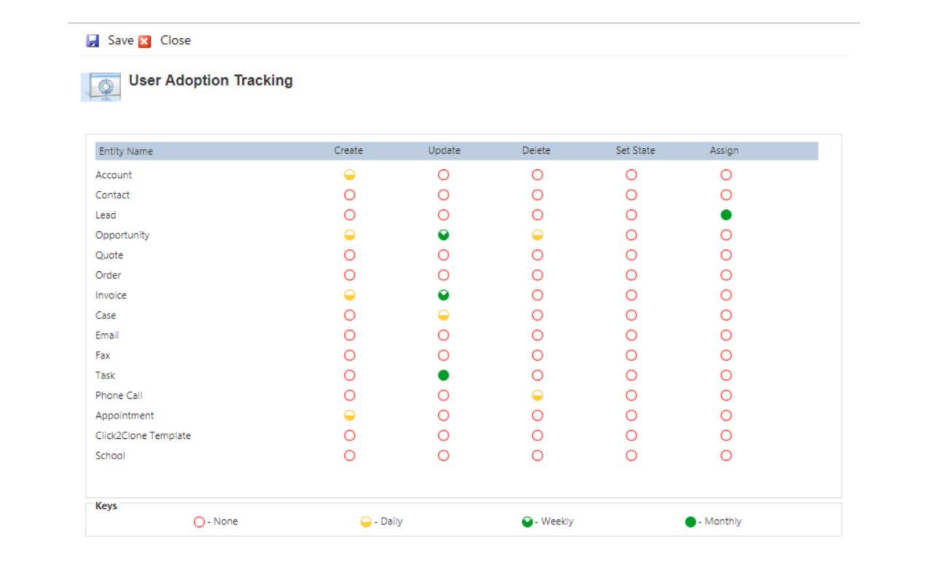This screenshot has height=565, width=935.
Task: Toggle Fax Delete tracking circle
Action: tap(538, 356)
